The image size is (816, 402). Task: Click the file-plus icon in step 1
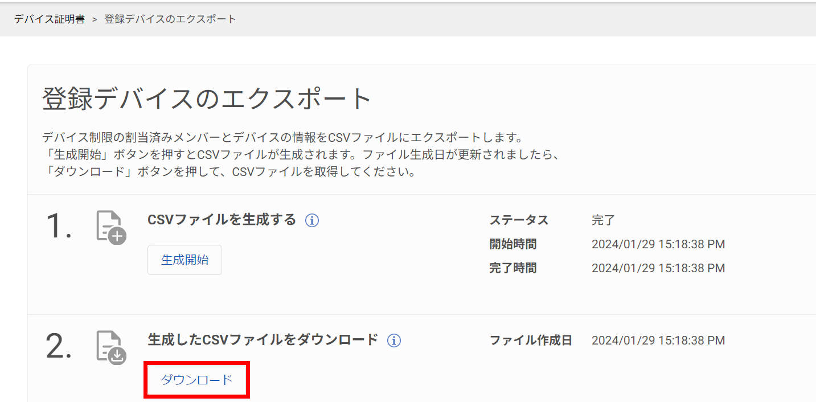click(111, 227)
